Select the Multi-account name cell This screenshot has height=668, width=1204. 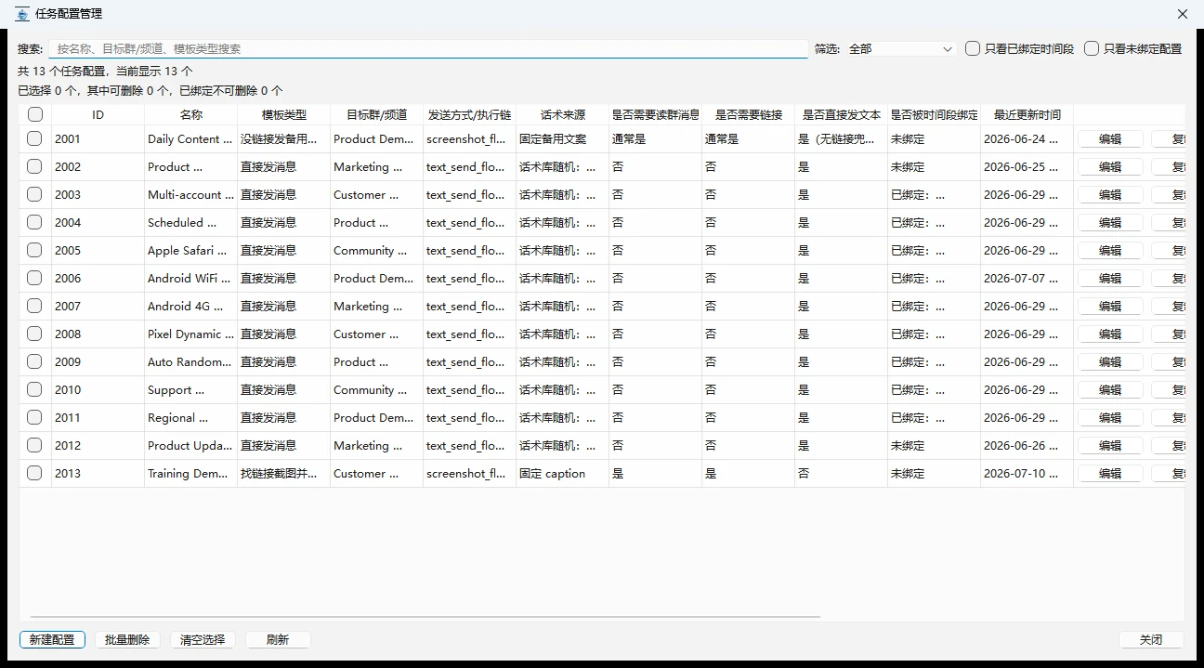pyautogui.click(x=190, y=194)
